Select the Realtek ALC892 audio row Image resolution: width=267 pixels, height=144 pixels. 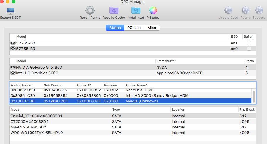click(131, 90)
